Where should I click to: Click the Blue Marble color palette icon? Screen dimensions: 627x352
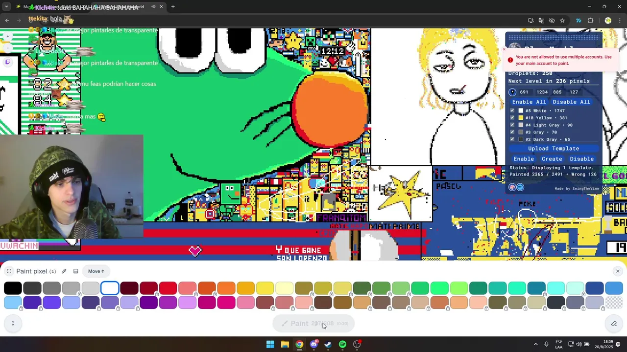512,187
